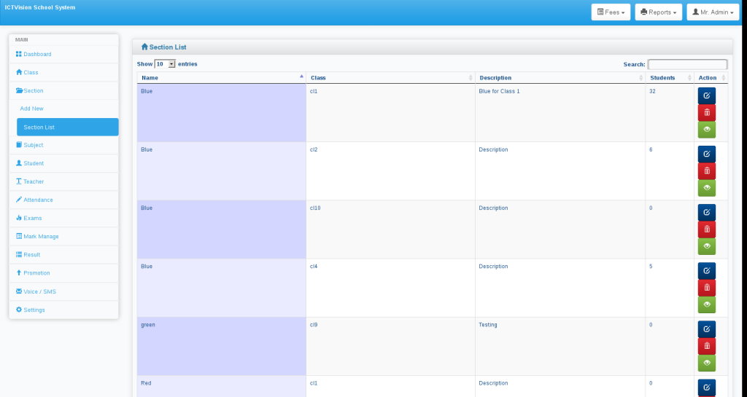The image size is (747, 397).
Task: Click the home icon beside Section List
Action: click(x=145, y=47)
